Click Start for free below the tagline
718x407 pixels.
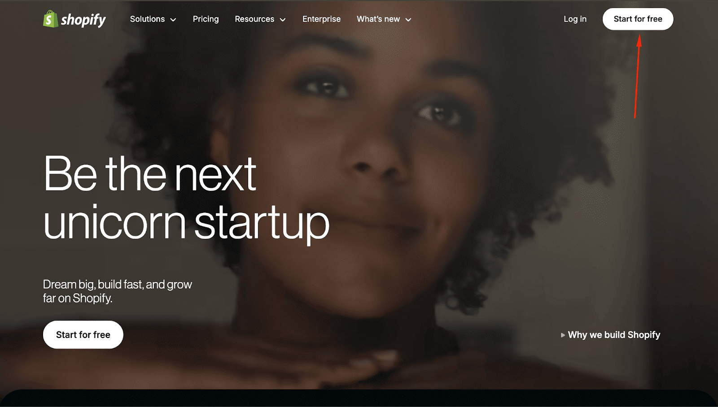[x=83, y=334]
